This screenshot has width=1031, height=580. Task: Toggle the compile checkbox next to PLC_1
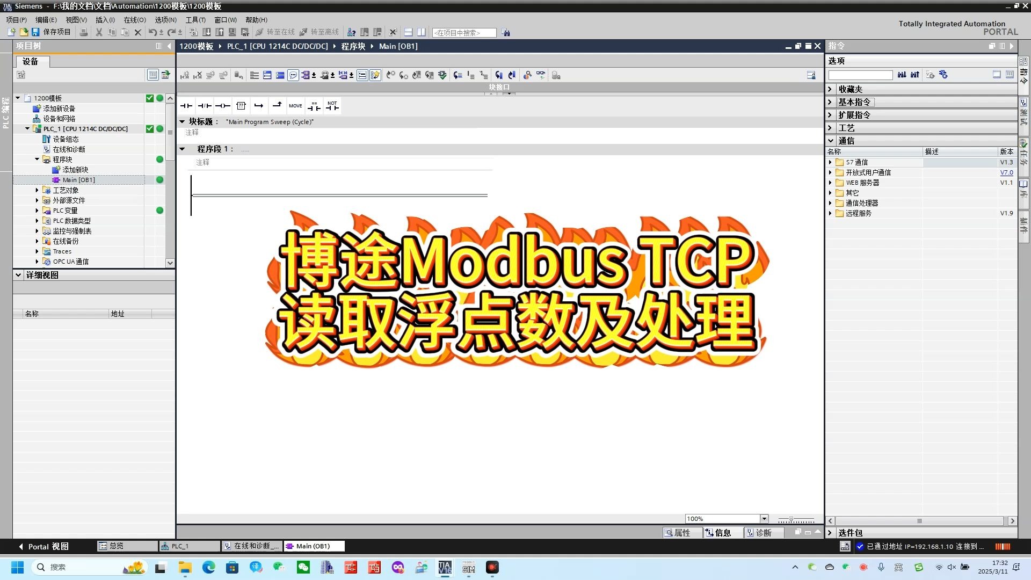tap(150, 129)
